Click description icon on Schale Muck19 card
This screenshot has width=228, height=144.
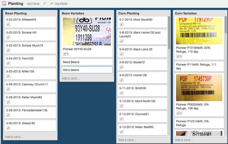[8, 50]
